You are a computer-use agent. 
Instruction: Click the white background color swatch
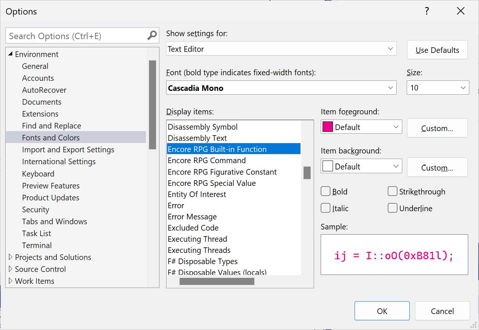point(327,166)
